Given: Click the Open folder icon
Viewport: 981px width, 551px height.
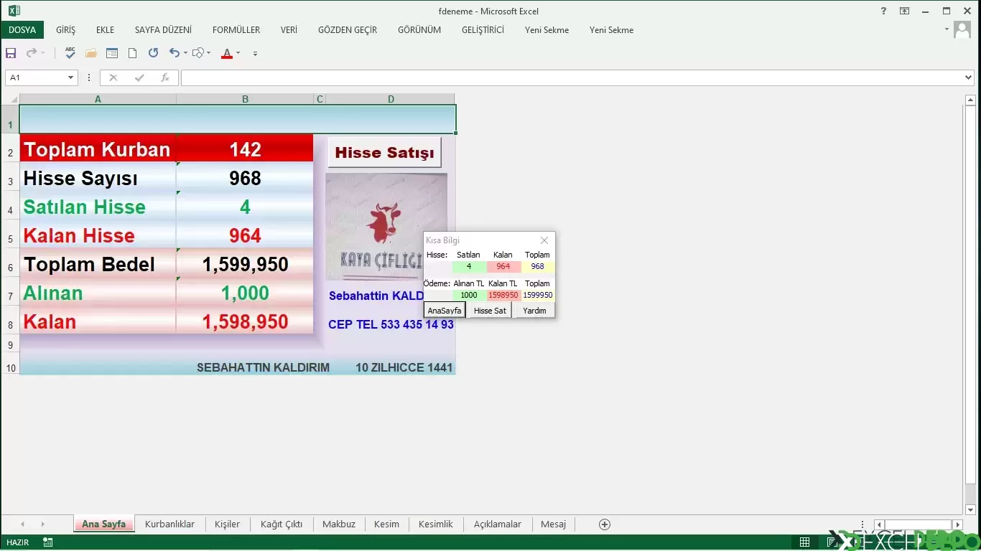Looking at the screenshot, I should (x=90, y=53).
